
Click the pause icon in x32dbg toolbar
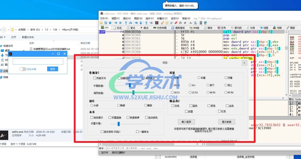tap(120, 23)
